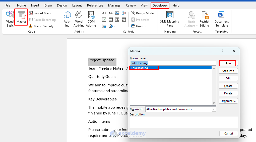Open the XML Mapping Pane

pyautogui.click(x=170, y=19)
